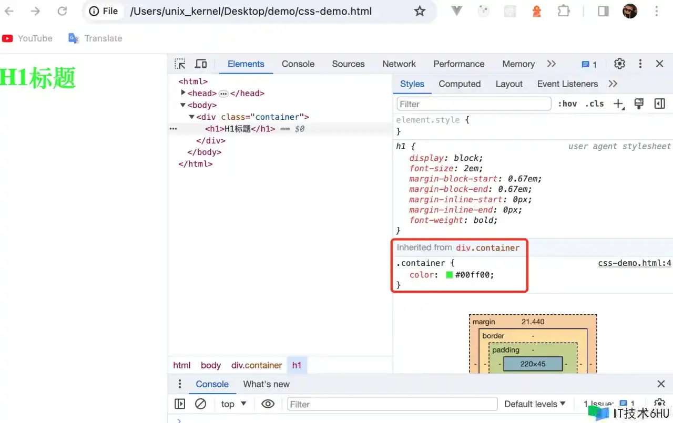Viewport: 673px width, 423px height.
Task: Expand the head element node
Action: click(x=183, y=93)
